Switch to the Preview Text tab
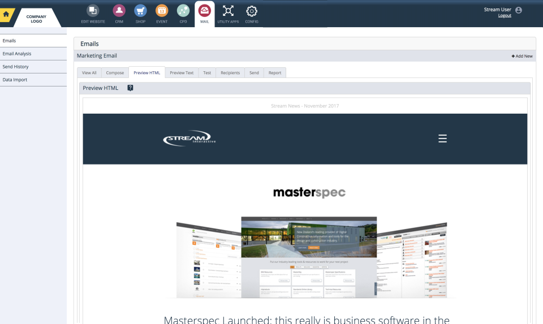This screenshot has width=543, height=324. 182,73
